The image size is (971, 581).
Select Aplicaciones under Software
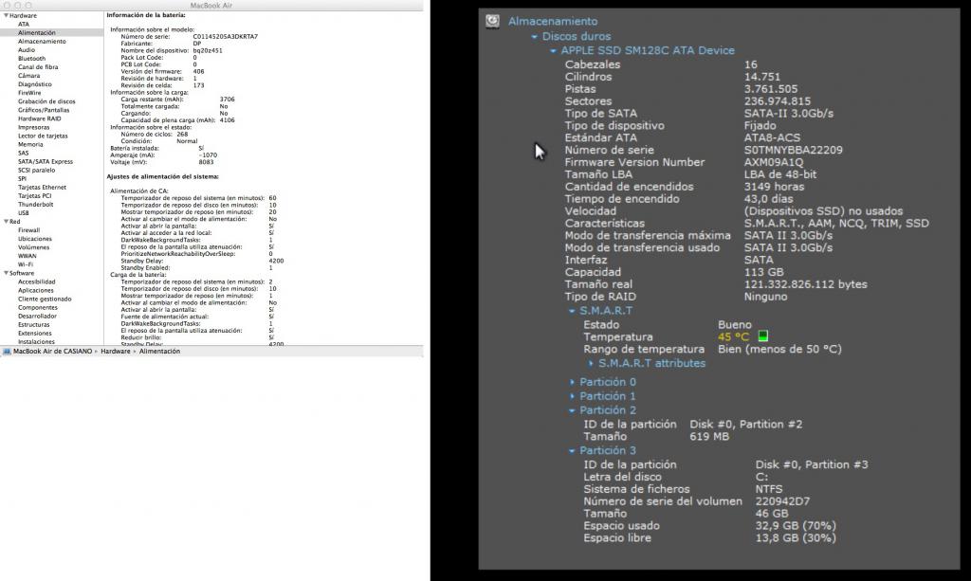(x=36, y=291)
